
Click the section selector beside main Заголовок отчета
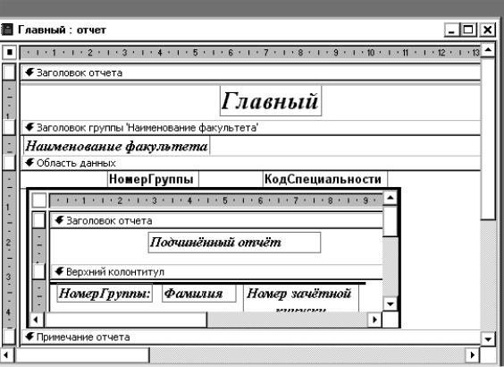tap(9, 73)
